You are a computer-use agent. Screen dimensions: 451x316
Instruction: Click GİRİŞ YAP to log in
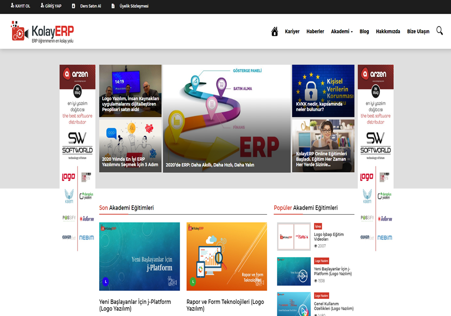point(51,6)
